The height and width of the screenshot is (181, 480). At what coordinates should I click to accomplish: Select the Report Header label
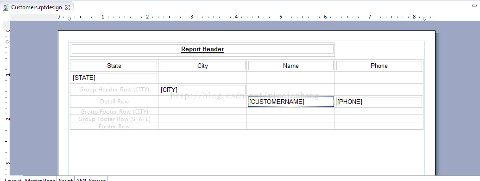[x=202, y=49]
